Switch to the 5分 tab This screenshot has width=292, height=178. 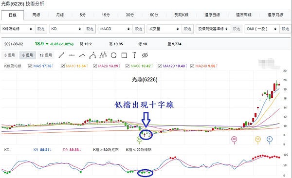83,15
